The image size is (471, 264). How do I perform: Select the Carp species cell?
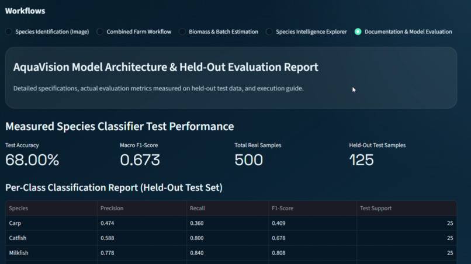pyautogui.click(x=51, y=223)
